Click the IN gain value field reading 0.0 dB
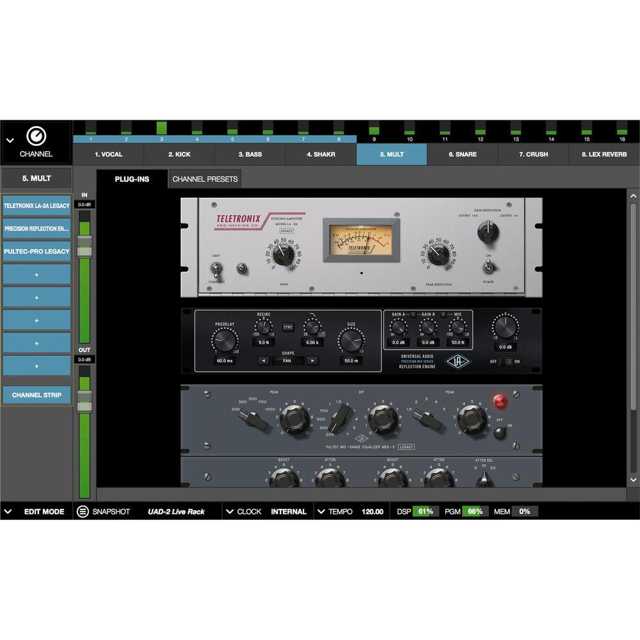Viewport: 640px width, 640px height. pos(84,204)
